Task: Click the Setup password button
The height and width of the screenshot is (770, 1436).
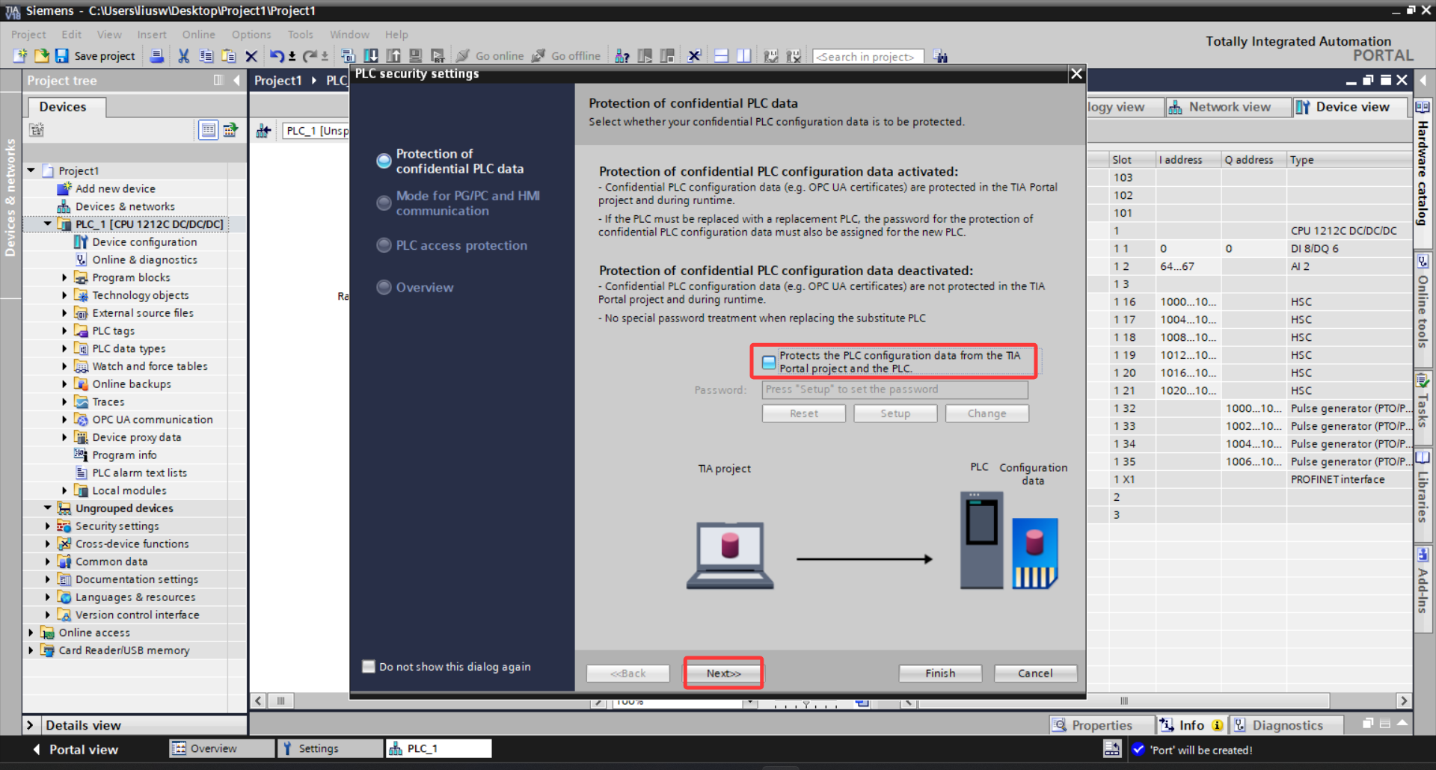Action: click(x=895, y=413)
